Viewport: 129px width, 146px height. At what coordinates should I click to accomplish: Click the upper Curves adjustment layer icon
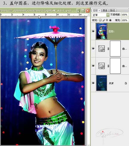pyautogui.click(x=102, y=49)
